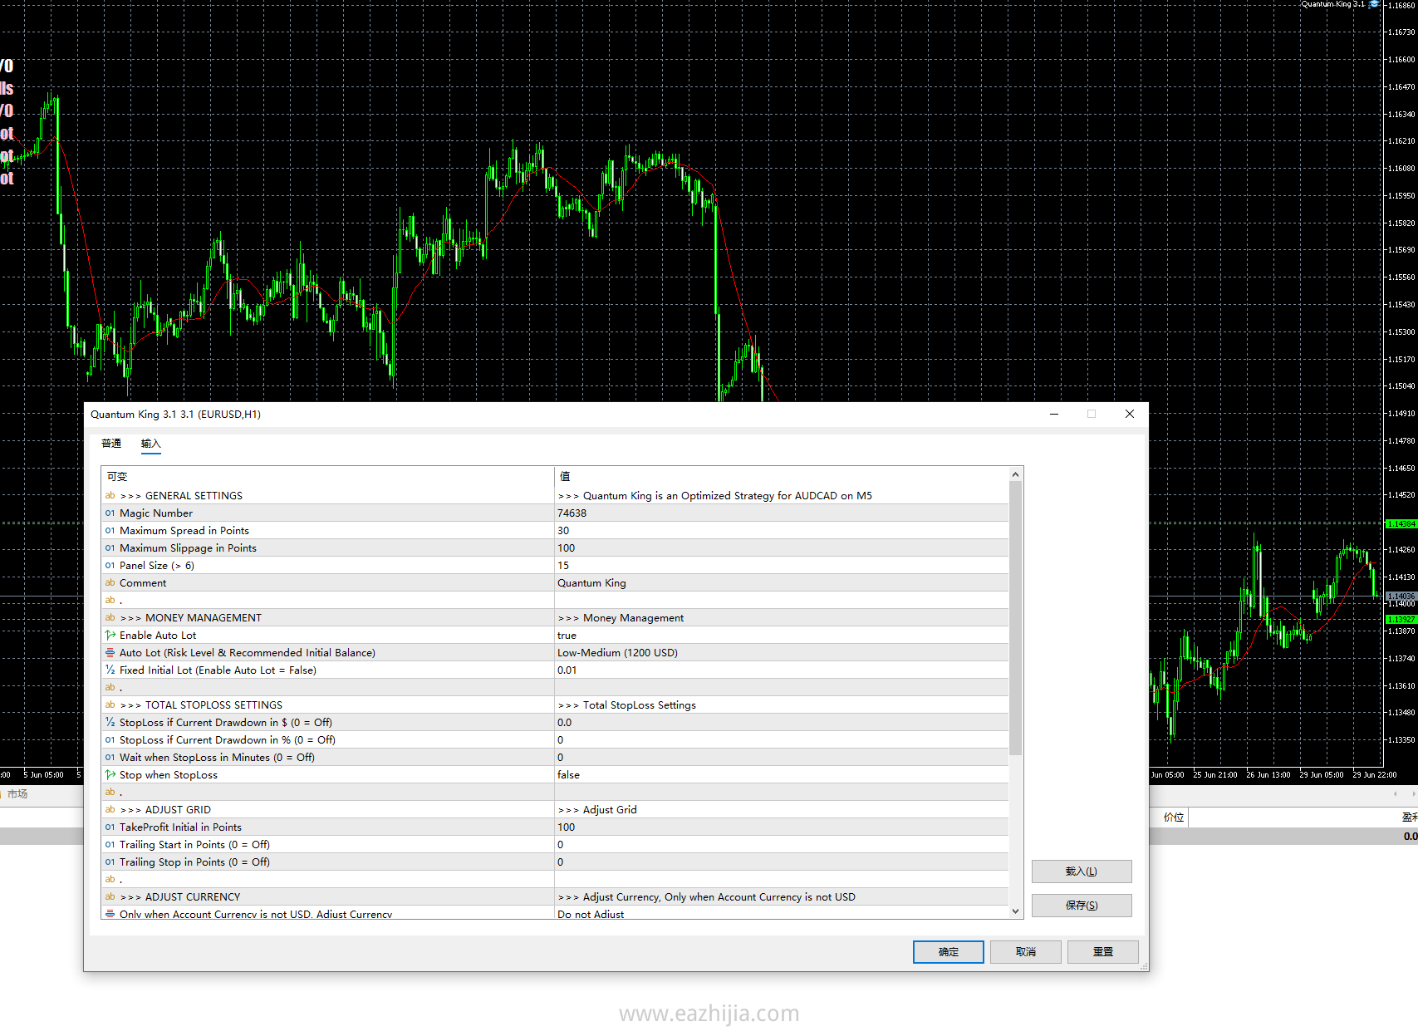Switch to the 普通 tab
The width and height of the screenshot is (1418, 1031).
click(x=111, y=444)
